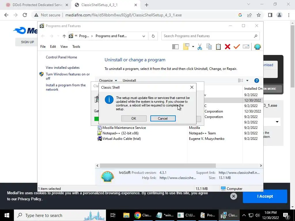
Task: Click the Installed On column header
Action: pos(253,89)
